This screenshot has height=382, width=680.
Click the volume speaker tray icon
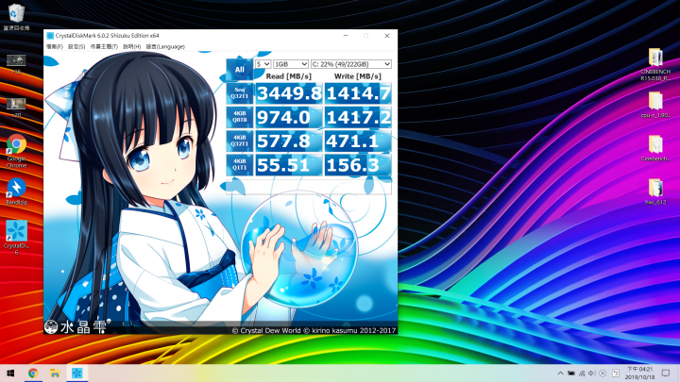tap(592, 373)
